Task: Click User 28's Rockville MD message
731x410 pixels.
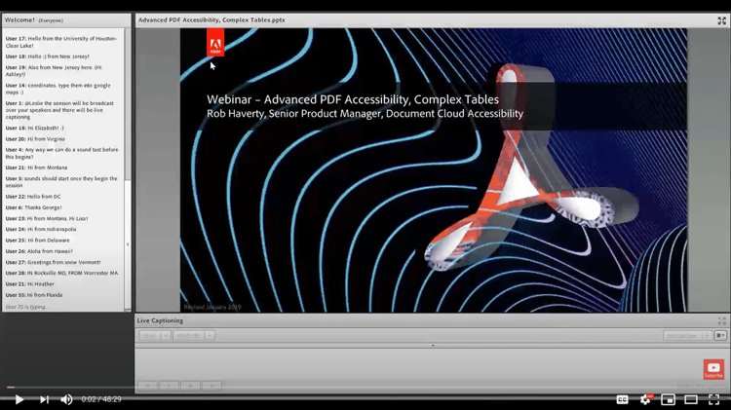Action: (61, 273)
